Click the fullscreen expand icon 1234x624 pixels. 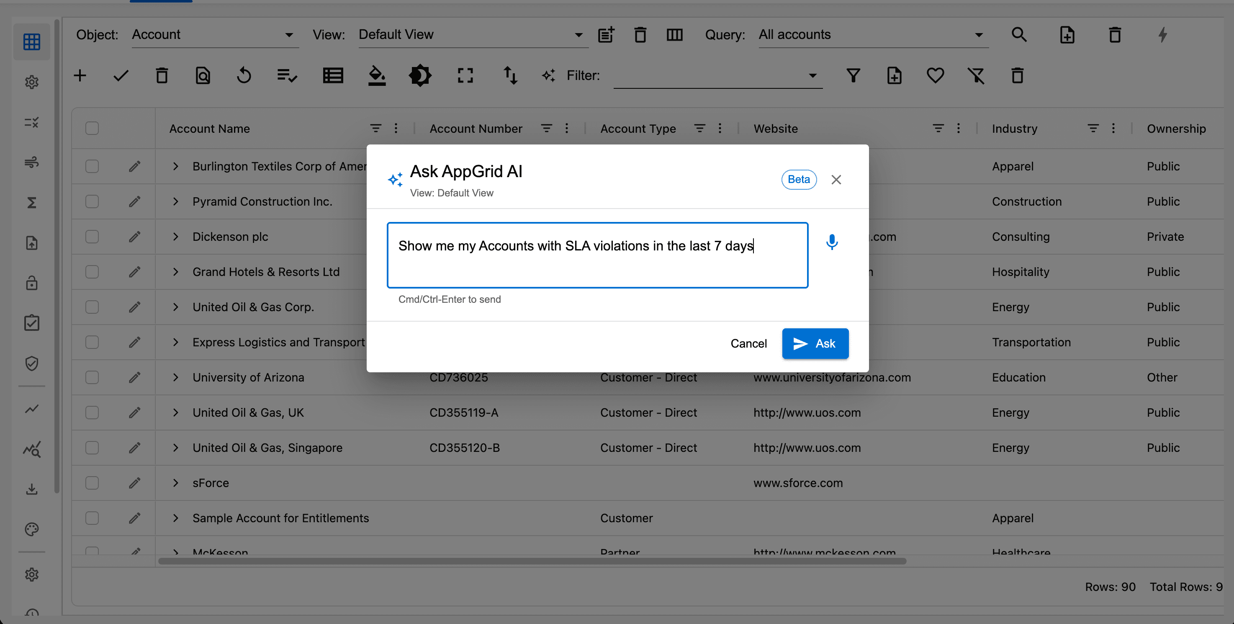coord(465,75)
